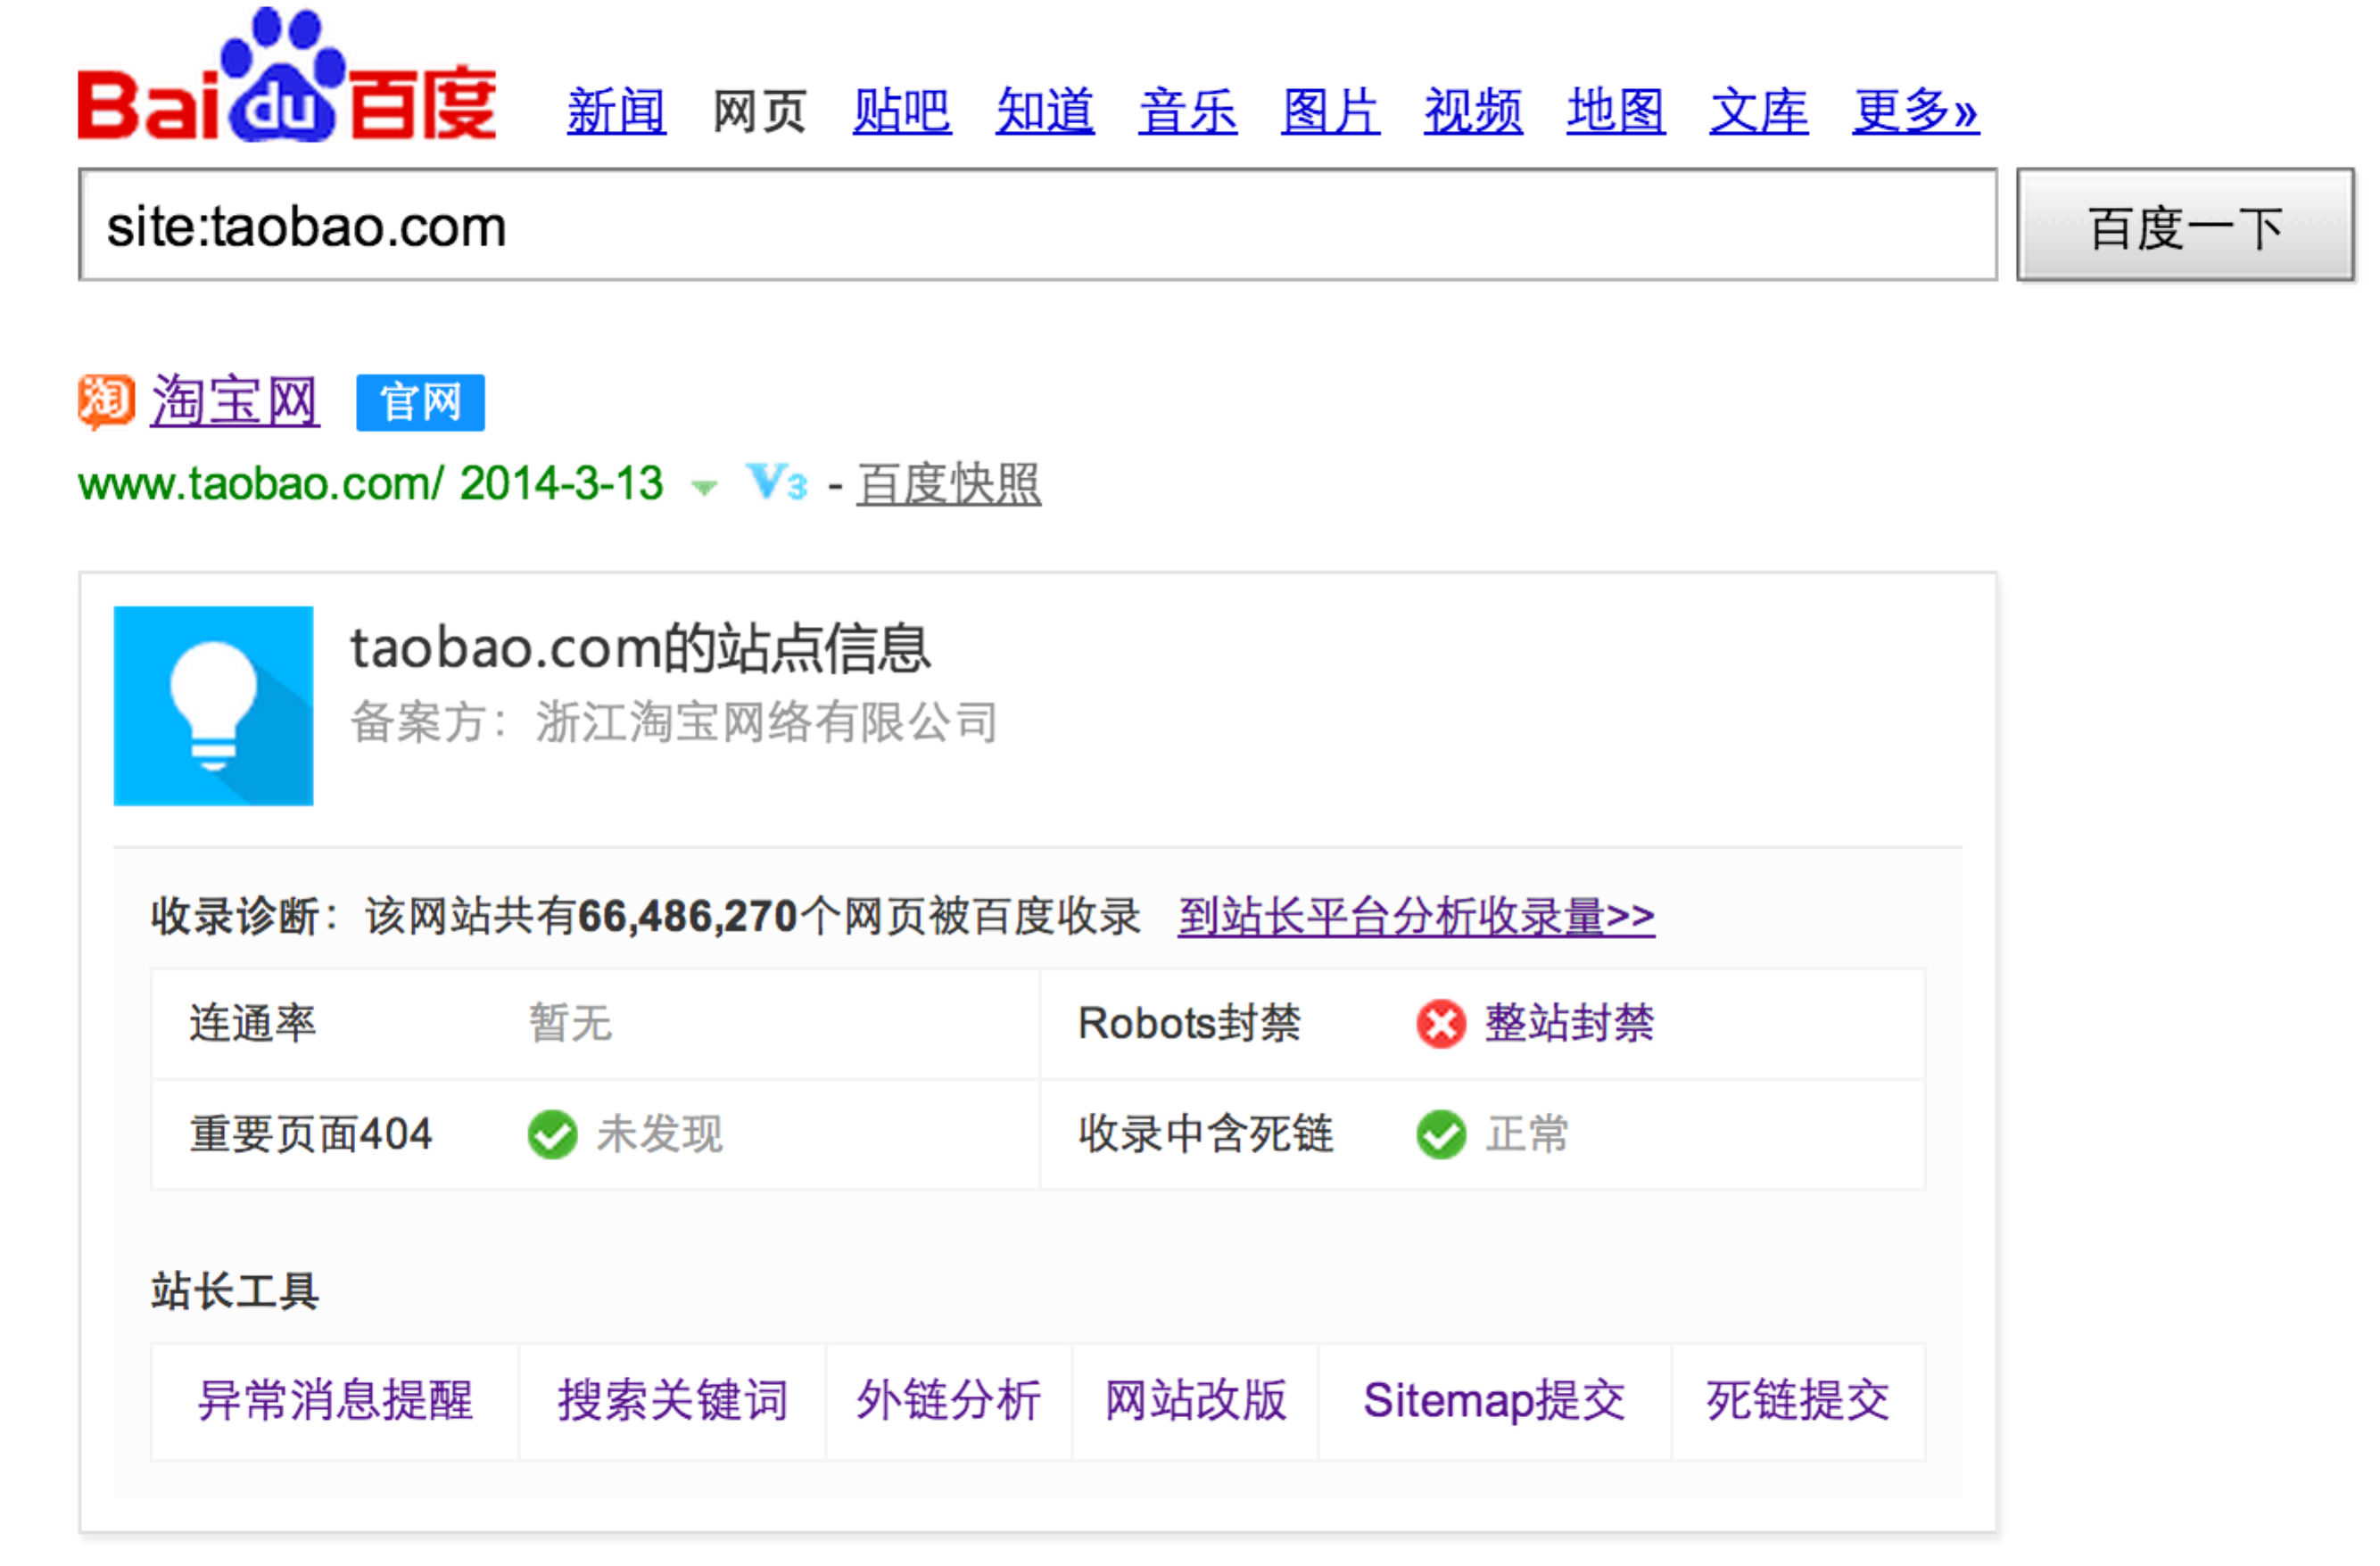
Task: Open 死链提交 webmaster tool
Action: (x=1798, y=1401)
